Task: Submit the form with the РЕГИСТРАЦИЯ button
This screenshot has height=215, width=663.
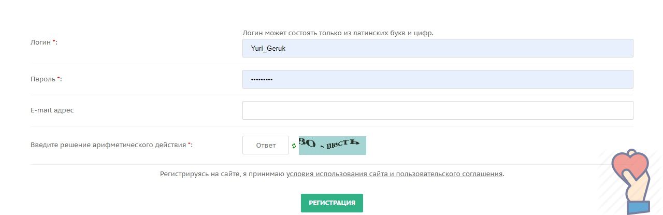Action: (332, 203)
